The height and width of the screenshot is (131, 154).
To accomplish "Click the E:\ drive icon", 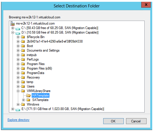I will pyautogui.click(x=18, y=110).
